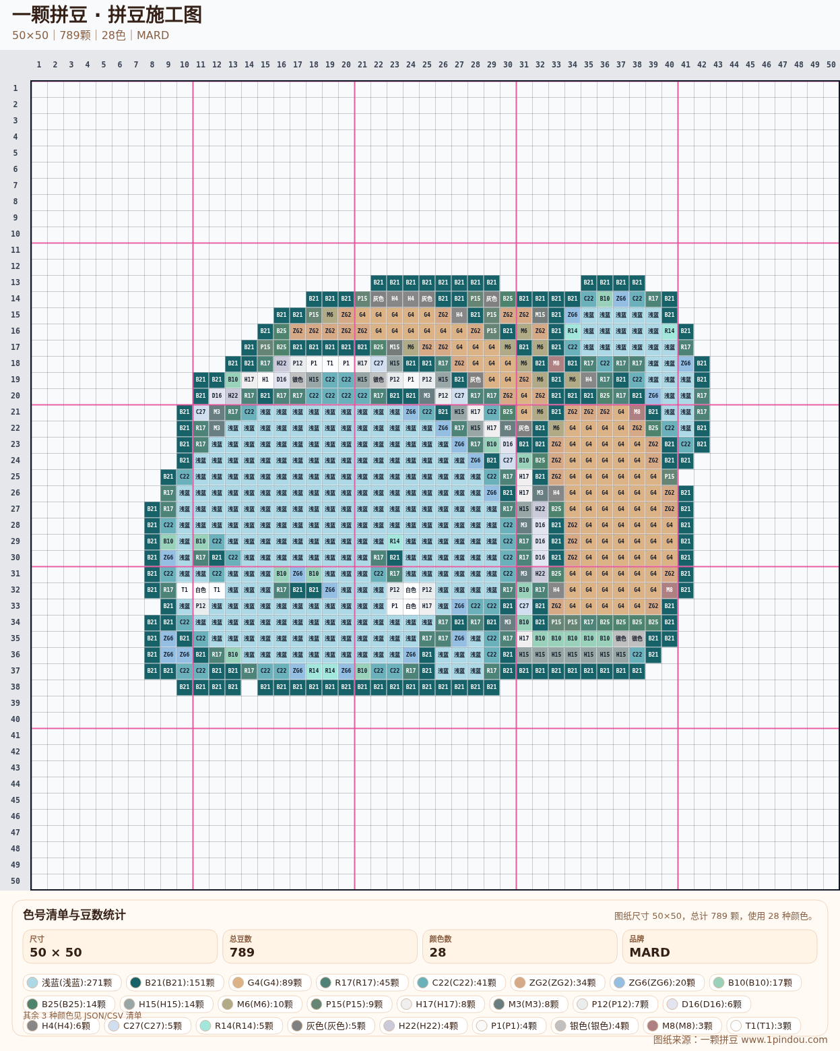Click the M8 bead cell in row 18
Viewport: 840px width, 1051px height.
[556, 363]
